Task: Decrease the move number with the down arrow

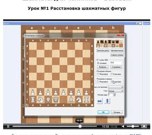Action: 115,95
